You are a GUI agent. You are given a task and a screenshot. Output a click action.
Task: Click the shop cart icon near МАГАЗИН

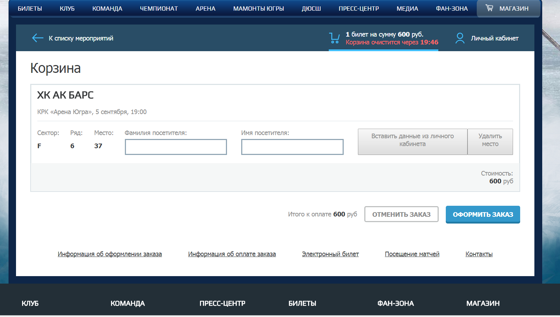click(489, 8)
